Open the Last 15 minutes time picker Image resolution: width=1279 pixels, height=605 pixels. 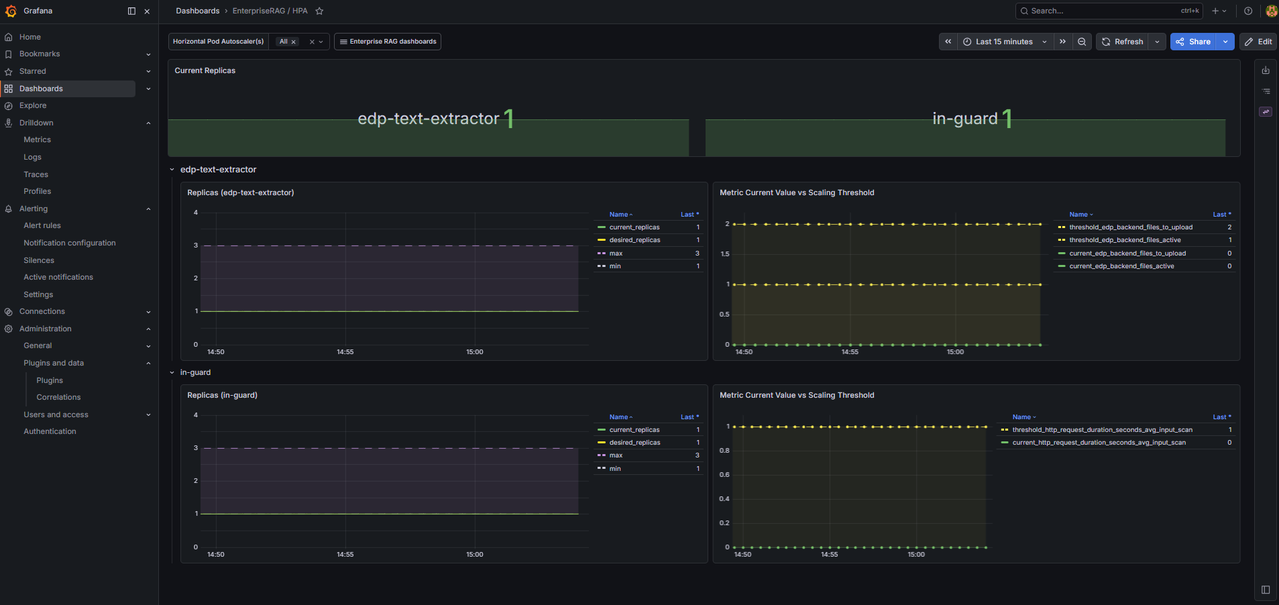coord(1005,42)
